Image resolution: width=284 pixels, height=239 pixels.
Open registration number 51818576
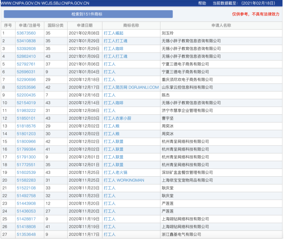pyautogui.click(x=26, y=126)
